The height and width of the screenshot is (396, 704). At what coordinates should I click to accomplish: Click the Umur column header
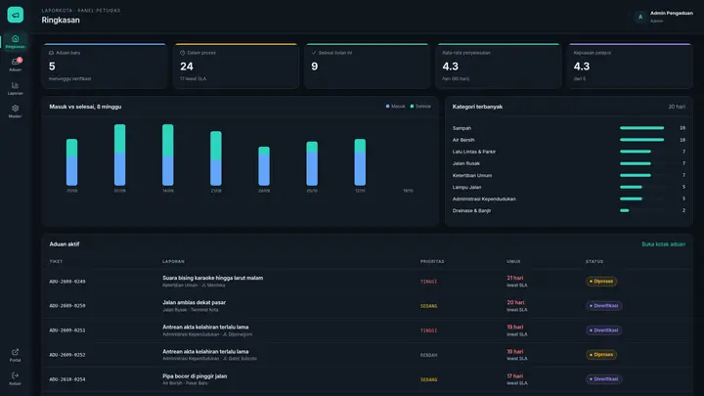[513, 261]
